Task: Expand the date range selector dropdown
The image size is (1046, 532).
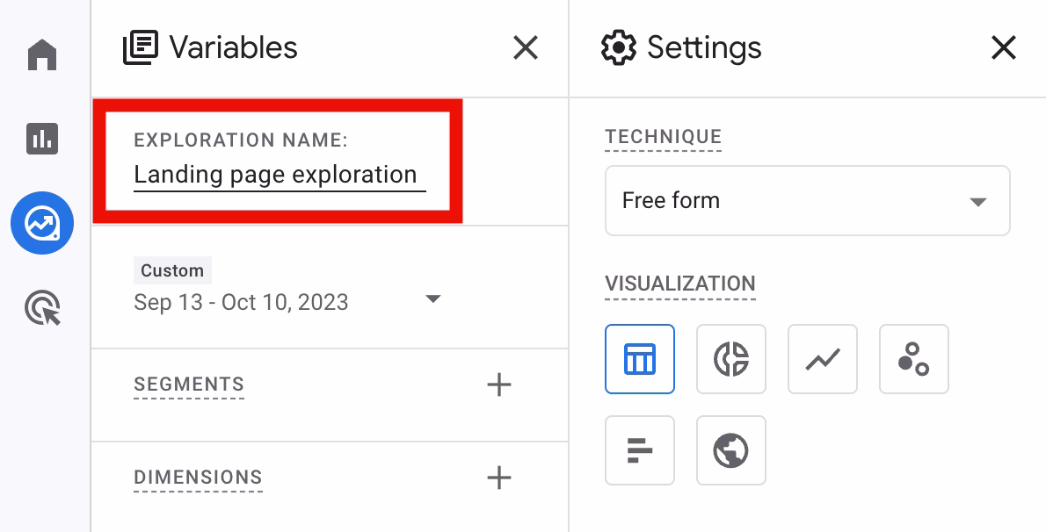Action: tap(432, 298)
